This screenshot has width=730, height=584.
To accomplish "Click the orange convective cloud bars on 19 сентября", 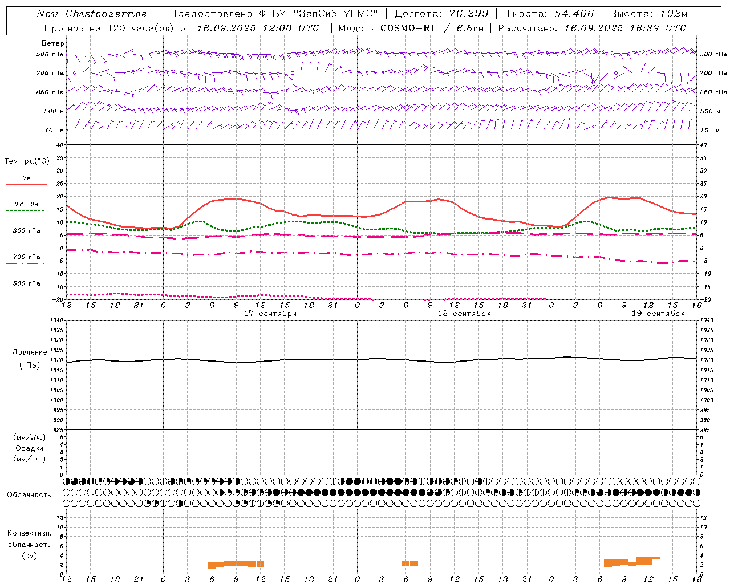I will pos(632,562).
